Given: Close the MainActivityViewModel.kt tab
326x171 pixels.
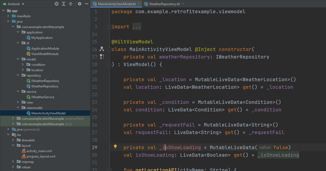Looking at the screenshot, I should [138, 4].
